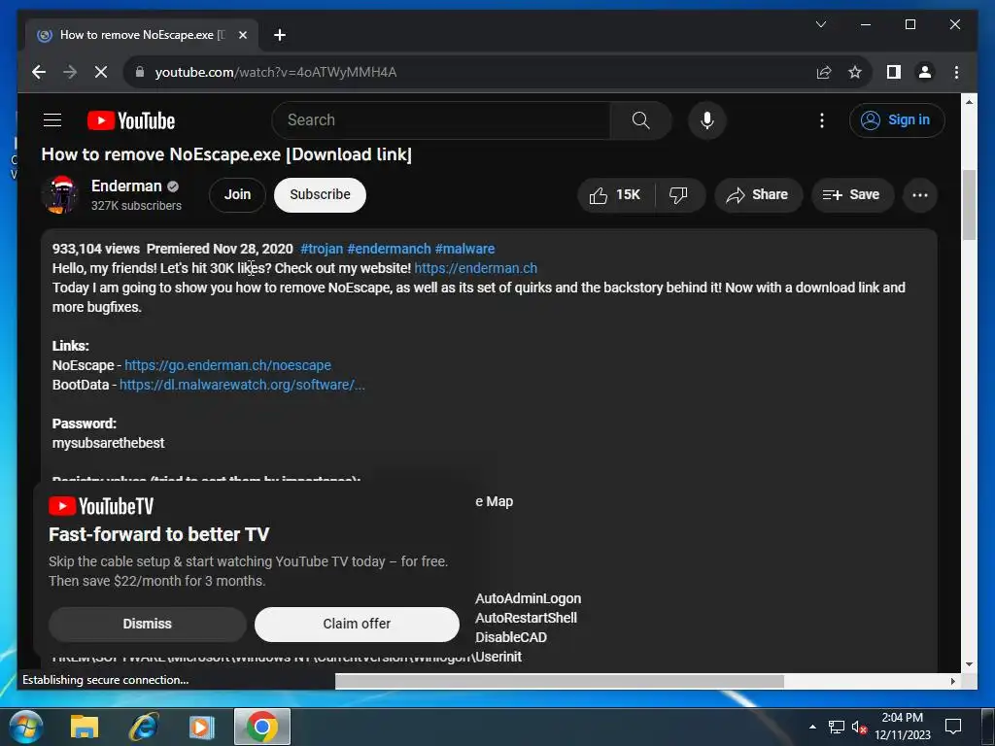Viewport: 995px width, 746px height.
Task: Share this page from address bar
Action: 824,72
